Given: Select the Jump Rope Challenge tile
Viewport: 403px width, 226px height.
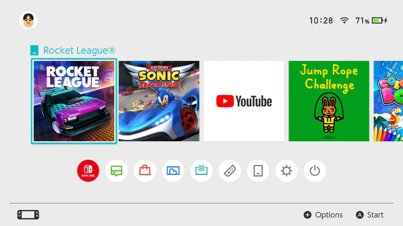Looking at the screenshot, I should tap(329, 101).
